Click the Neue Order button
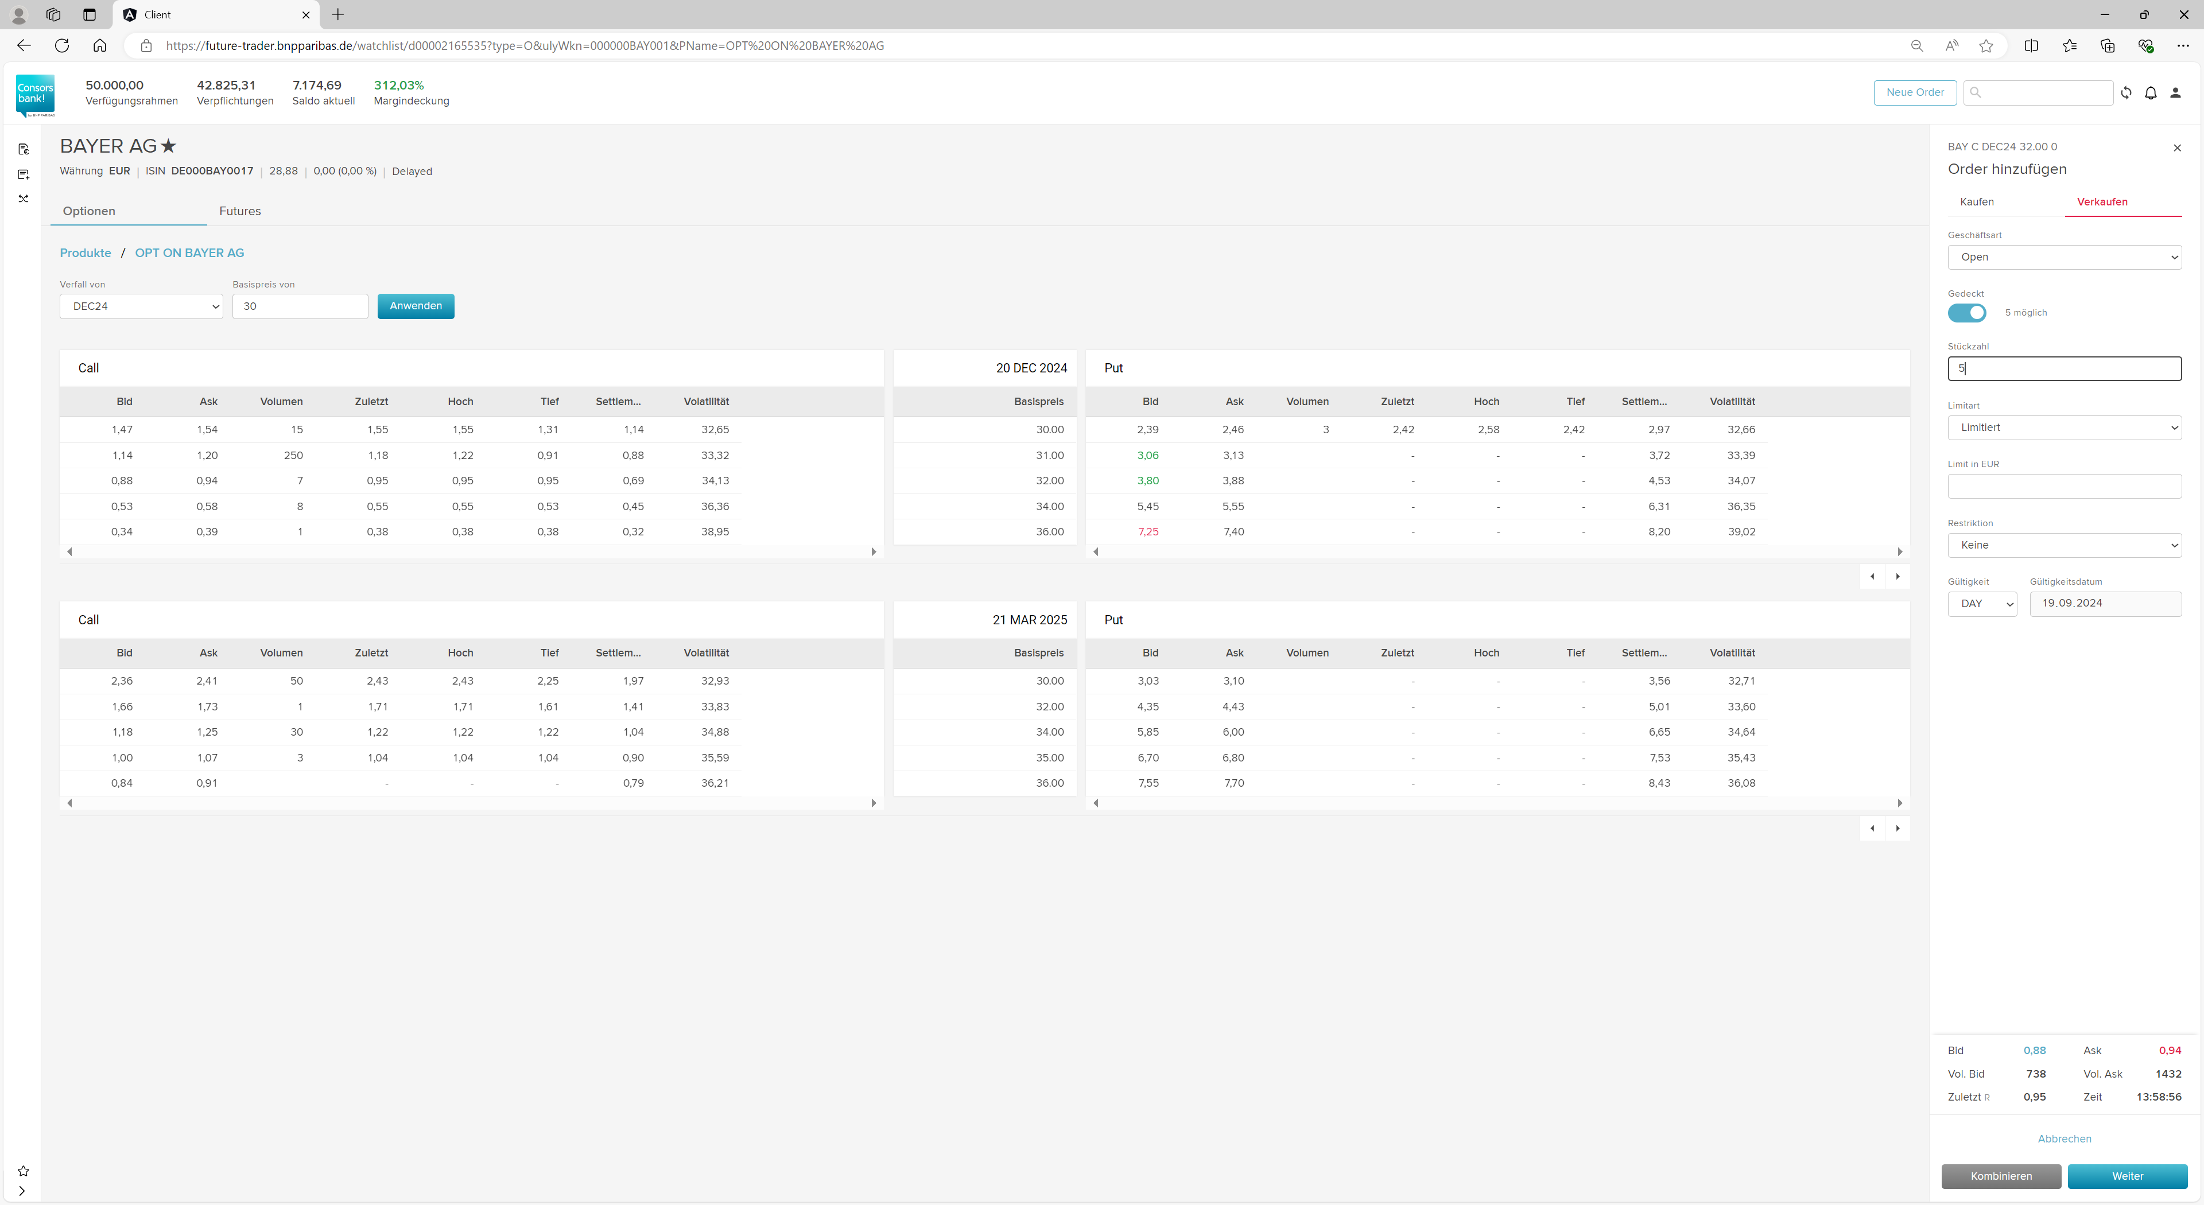Image resolution: width=2204 pixels, height=1205 pixels. [1915, 92]
